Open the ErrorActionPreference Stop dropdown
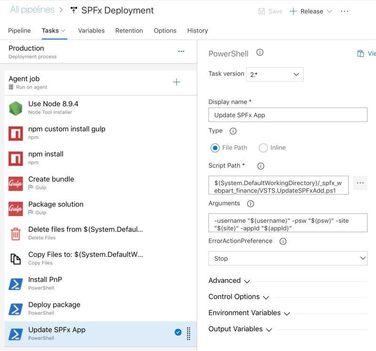This screenshot has width=376, height=351. (x=288, y=258)
